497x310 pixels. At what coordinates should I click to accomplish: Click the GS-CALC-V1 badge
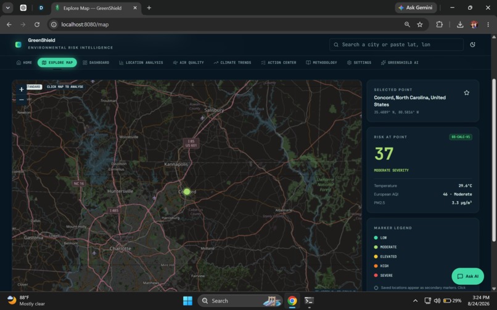coord(461,137)
